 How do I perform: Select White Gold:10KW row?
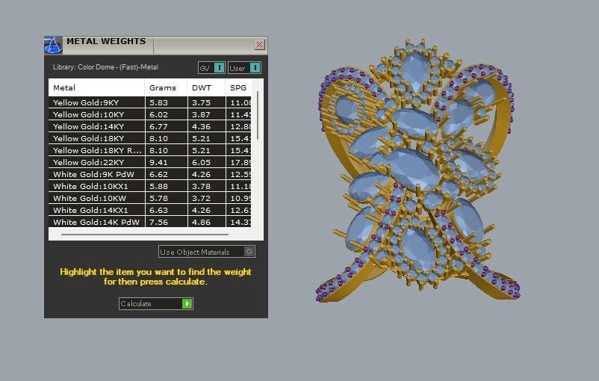(x=149, y=198)
